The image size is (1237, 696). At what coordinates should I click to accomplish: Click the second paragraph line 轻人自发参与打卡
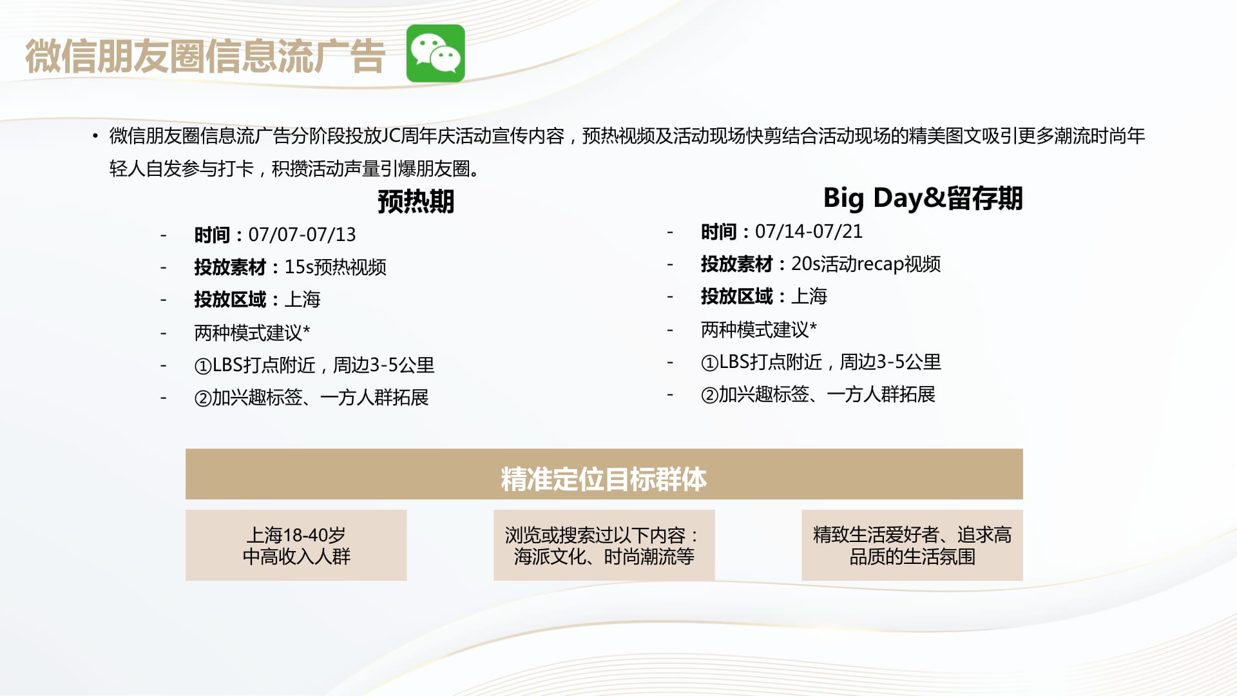[294, 169]
